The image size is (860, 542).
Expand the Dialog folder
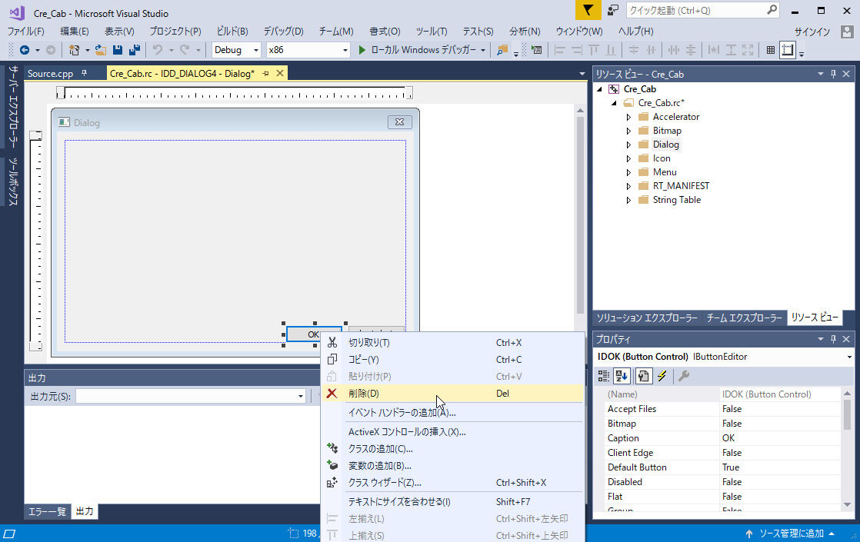628,145
